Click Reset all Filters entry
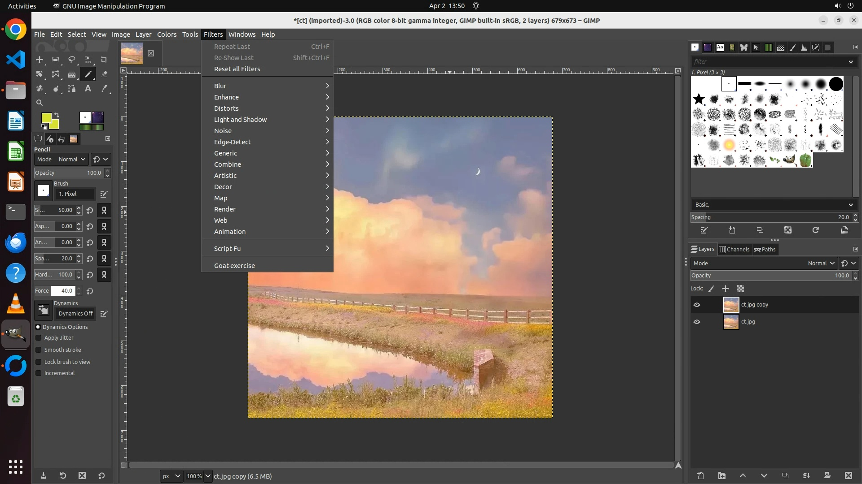The image size is (862, 484). pyautogui.click(x=237, y=69)
